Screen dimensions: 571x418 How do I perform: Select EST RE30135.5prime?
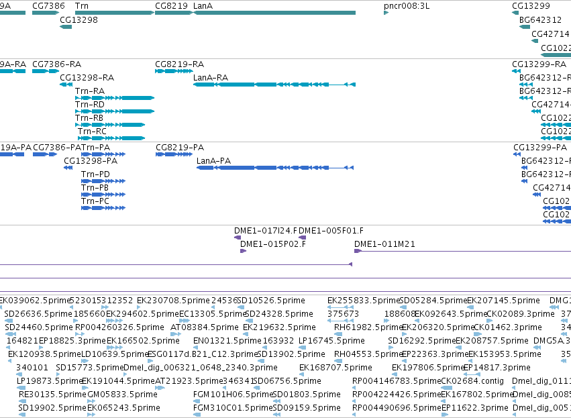pos(52,395)
